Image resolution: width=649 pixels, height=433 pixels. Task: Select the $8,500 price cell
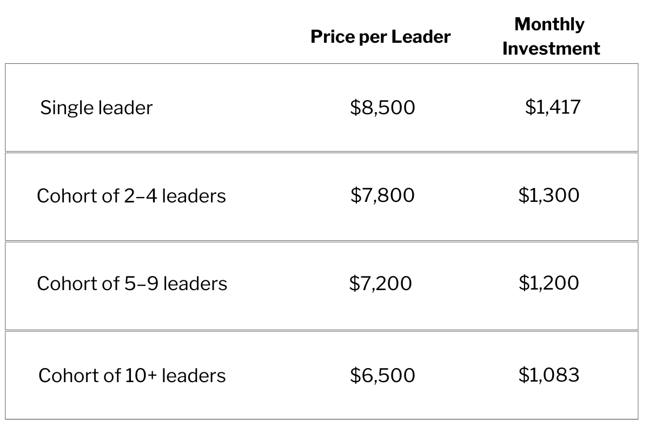382,107
